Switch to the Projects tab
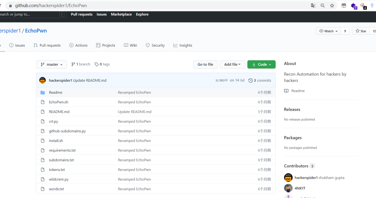Image resolution: width=376 pixels, height=198 pixels. (x=105, y=45)
